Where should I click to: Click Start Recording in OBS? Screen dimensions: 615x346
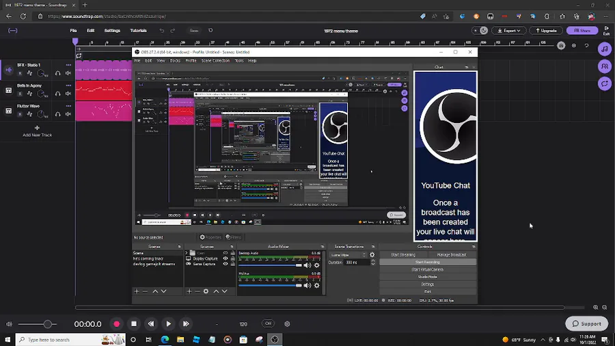click(x=428, y=262)
